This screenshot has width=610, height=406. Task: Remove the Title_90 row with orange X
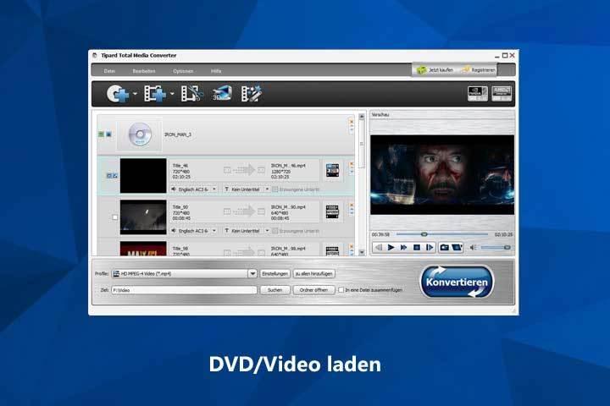pyautogui.click(x=352, y=206)
